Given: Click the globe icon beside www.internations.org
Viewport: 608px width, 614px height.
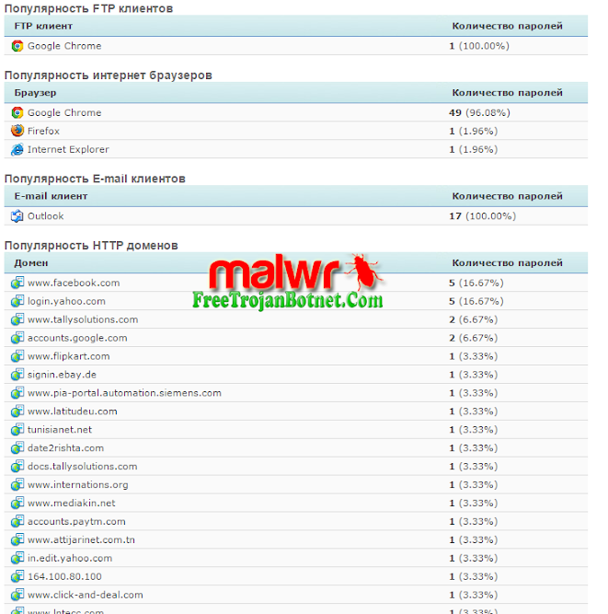Looking at the screenshot, I should coord(17,484).
